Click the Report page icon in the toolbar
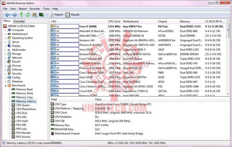Image resolution: width=232 pixels, height=147 pixels. click(x=52, y=15)
